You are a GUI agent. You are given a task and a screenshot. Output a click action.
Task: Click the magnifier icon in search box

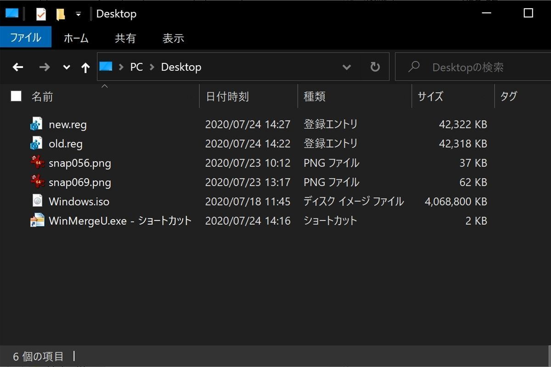pyautogui.click(x=414, y=67)
